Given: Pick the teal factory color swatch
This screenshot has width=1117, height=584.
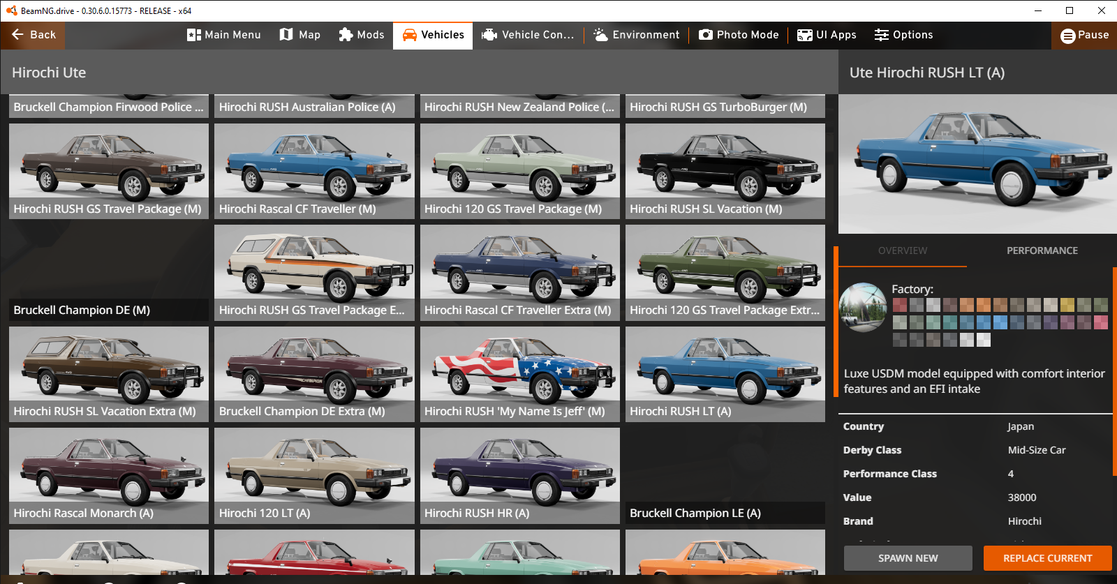Looking at the screenshot, I should pos(950,322).
